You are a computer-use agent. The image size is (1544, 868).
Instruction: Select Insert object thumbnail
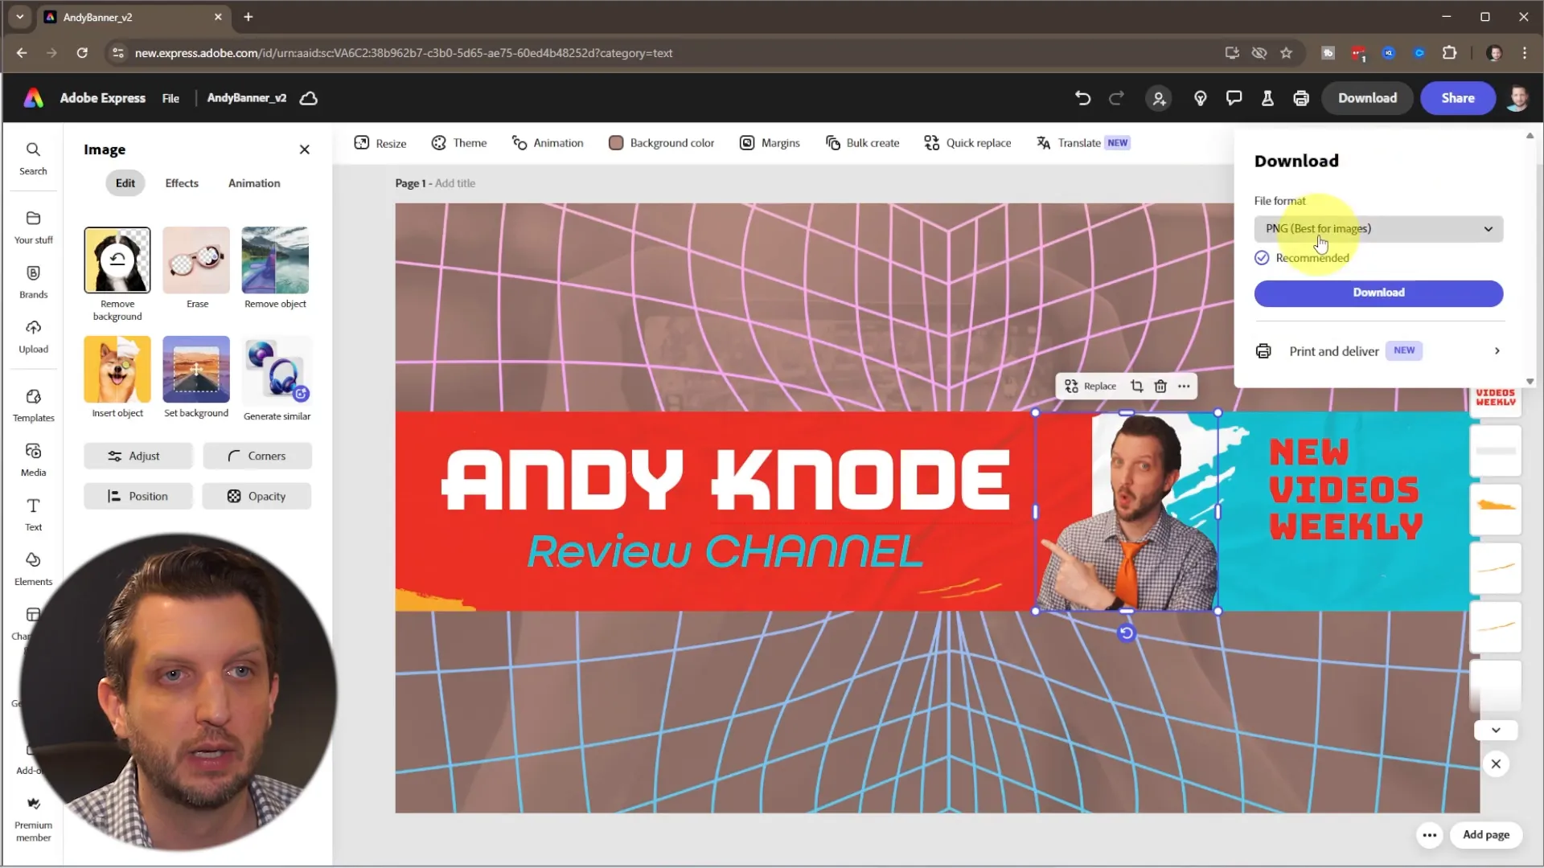117,370
